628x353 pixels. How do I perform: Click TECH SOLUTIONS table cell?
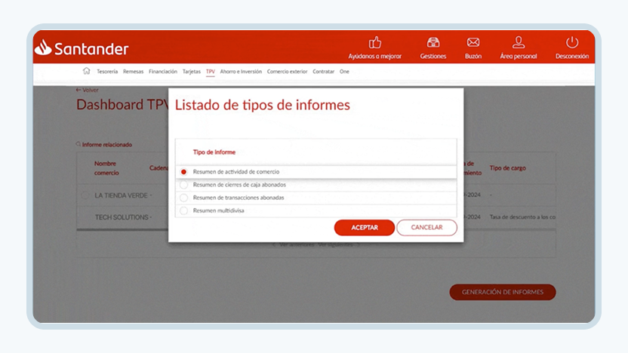(123, 217)
